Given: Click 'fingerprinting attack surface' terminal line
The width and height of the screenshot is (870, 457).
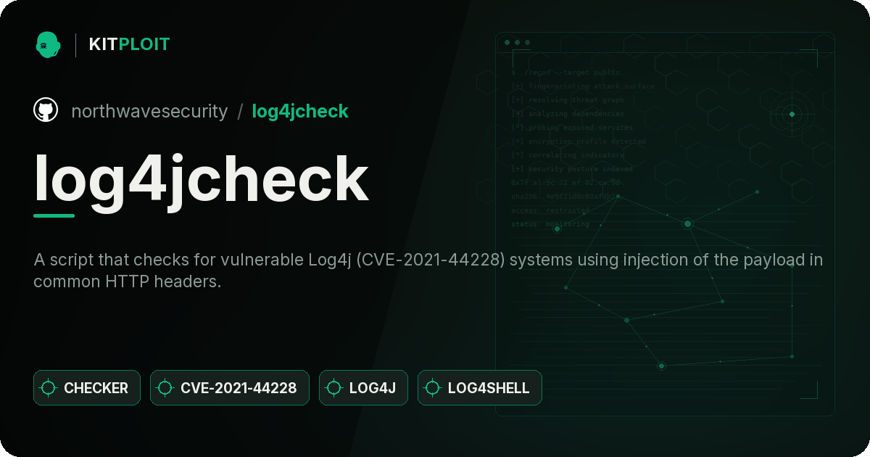Looking at the screenshot, I should click(x=583, y=86).
